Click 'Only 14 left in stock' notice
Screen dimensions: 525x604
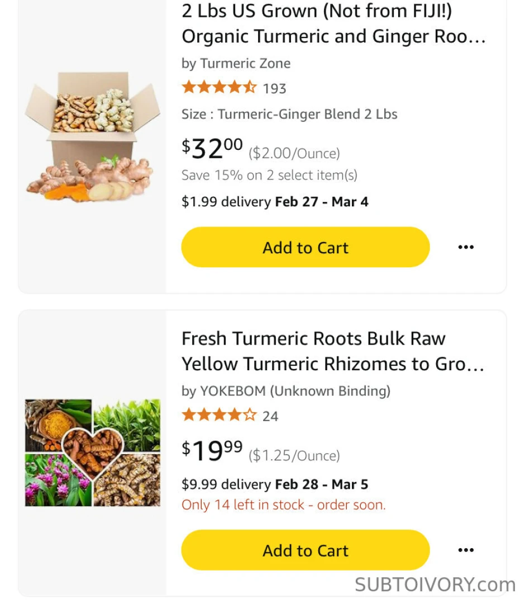click(x=283, y=504)
